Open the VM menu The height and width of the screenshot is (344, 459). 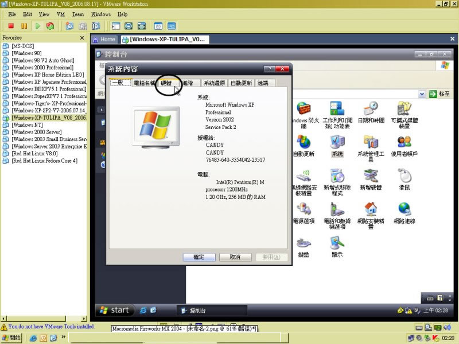pyautogui.click(x=61, y=14)
